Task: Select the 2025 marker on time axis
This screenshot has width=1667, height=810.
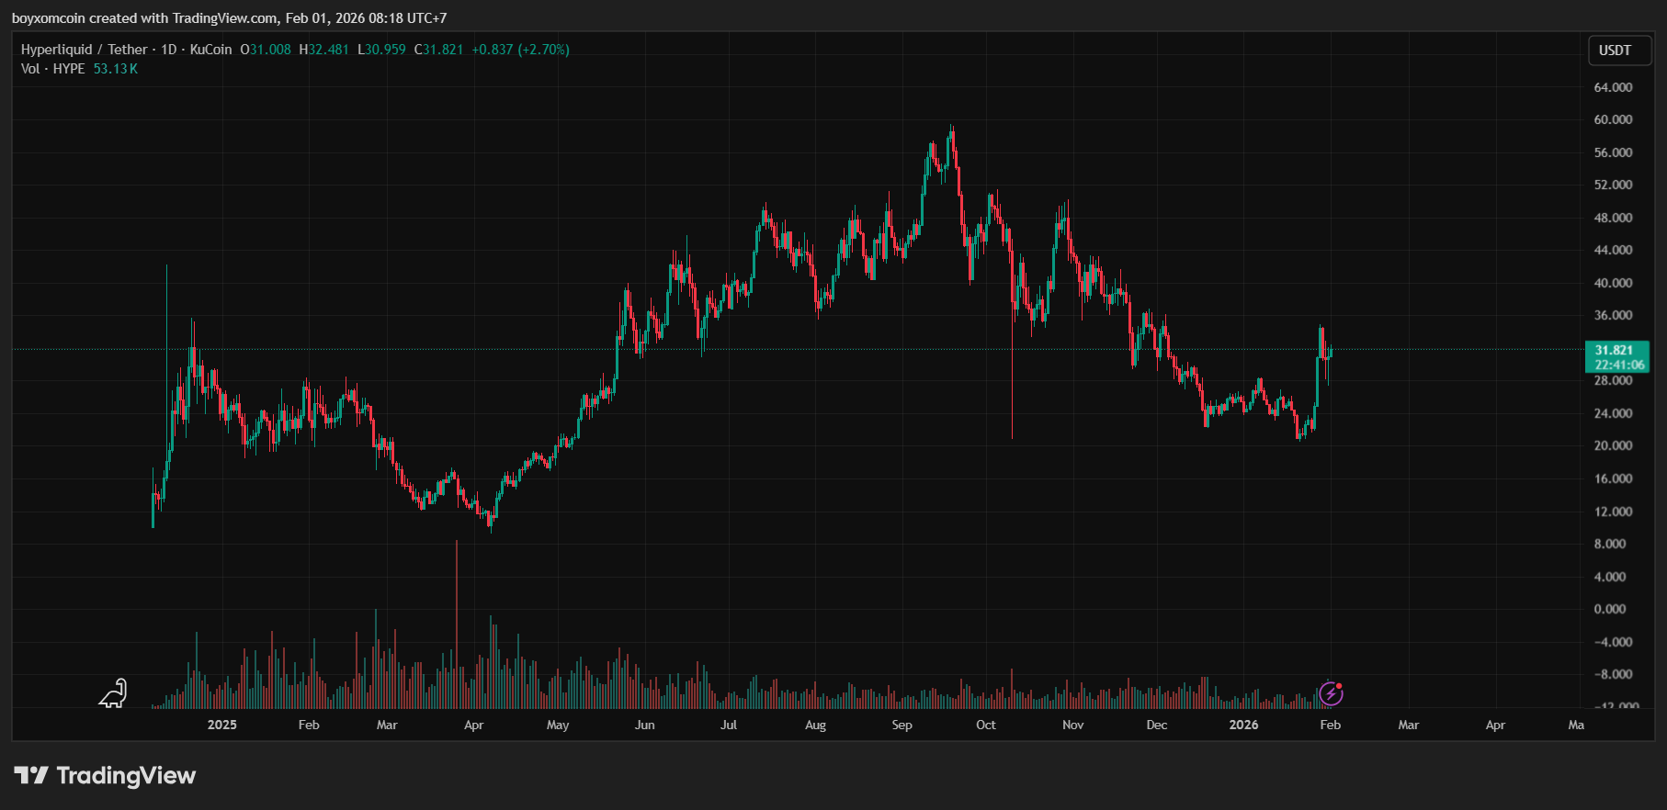Action: (221, 725)
